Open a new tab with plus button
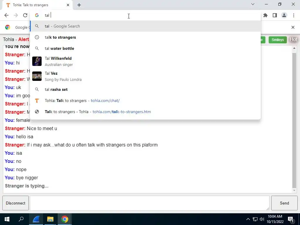300x225 pixels. [79, 5]
